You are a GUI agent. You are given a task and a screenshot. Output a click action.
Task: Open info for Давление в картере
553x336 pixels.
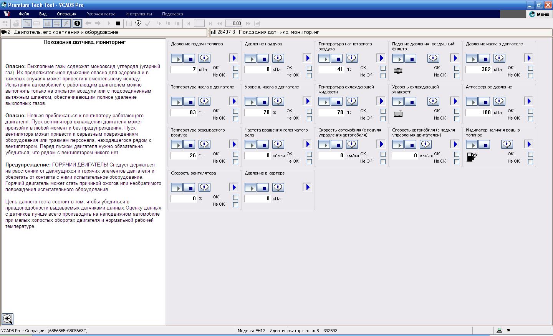pyautogui.click(x=278, y=187)
